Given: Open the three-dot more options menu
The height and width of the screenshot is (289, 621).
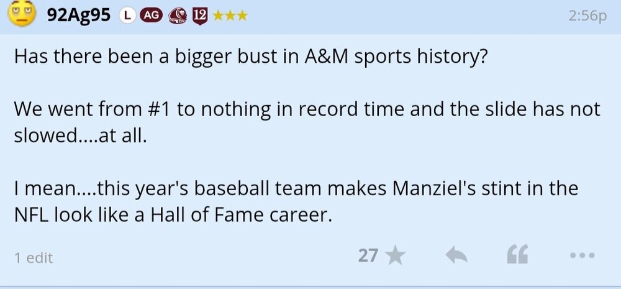Looking at the screenshot, I should [582, 255].
